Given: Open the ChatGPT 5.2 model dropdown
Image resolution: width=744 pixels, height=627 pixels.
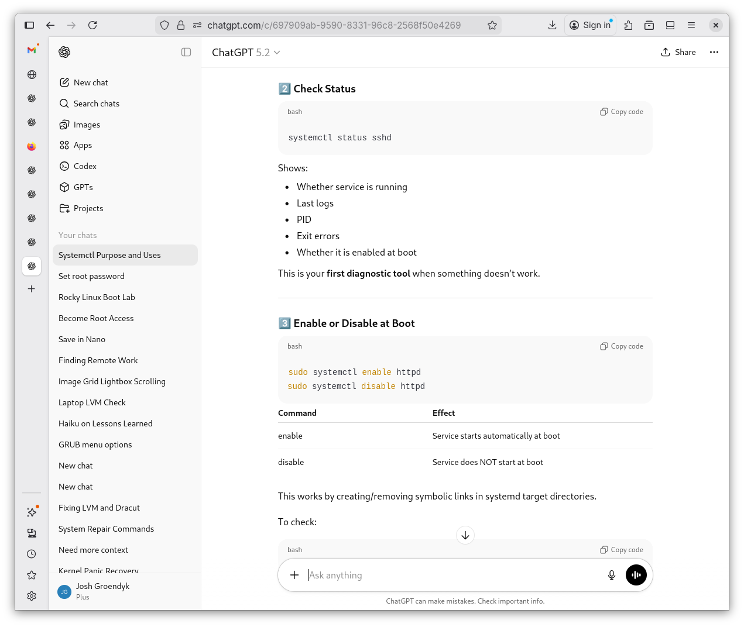Looking at the screenshot, I should coord(246,53).
